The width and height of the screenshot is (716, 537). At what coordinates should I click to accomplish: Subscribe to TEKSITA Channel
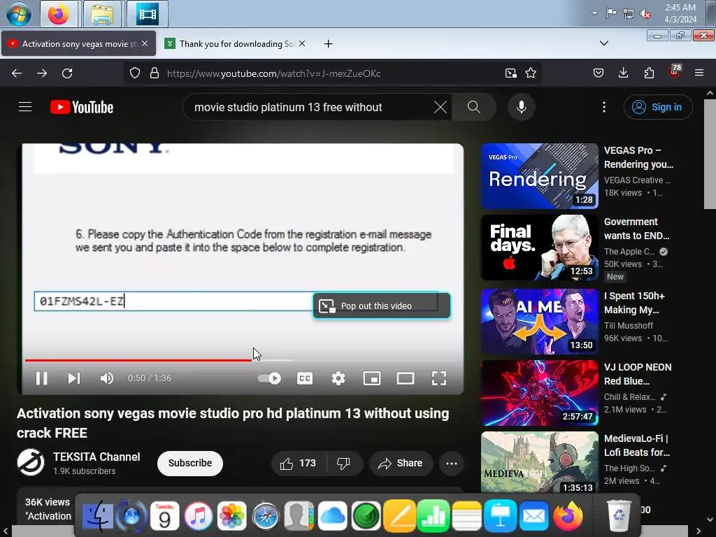pyautogui.click(x=190, y=463)
